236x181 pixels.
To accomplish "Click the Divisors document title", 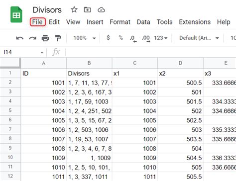I will 47,10.
